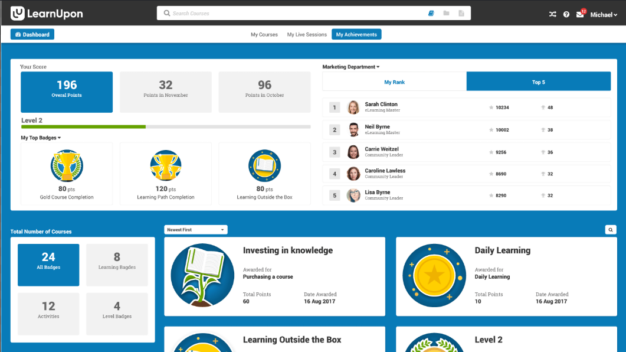The height and width of the screenshot is (352, 626).
Task: Select the 96 Points in October tile
Action: point(264,92)
